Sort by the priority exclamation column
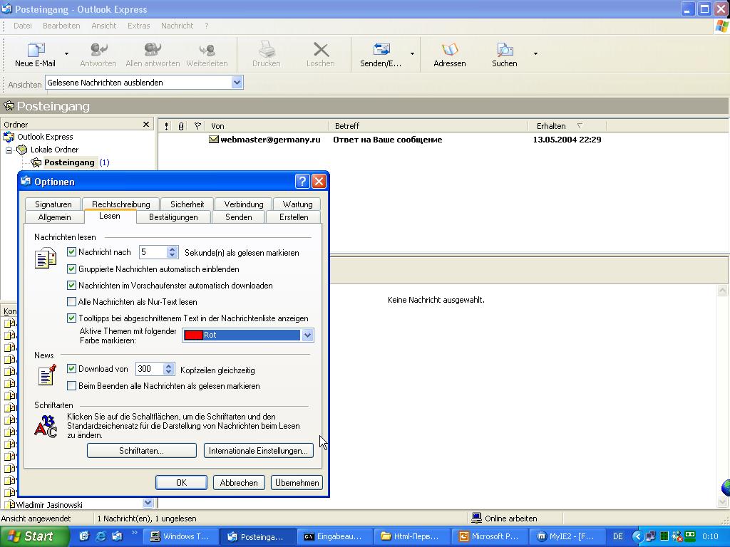This screenshot has height=547, width=730. point(167,126)
